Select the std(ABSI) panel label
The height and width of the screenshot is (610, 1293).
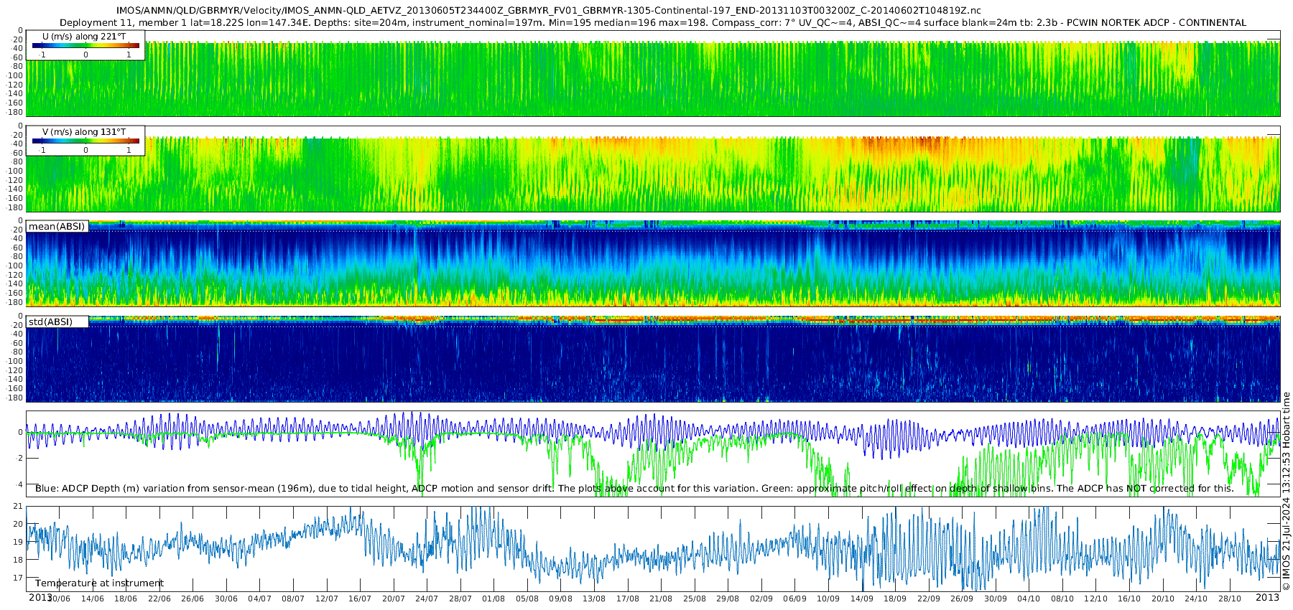coord(57,322)
